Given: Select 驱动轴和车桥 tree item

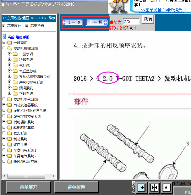Looking at the screenshot, I should tap(24, 128).
